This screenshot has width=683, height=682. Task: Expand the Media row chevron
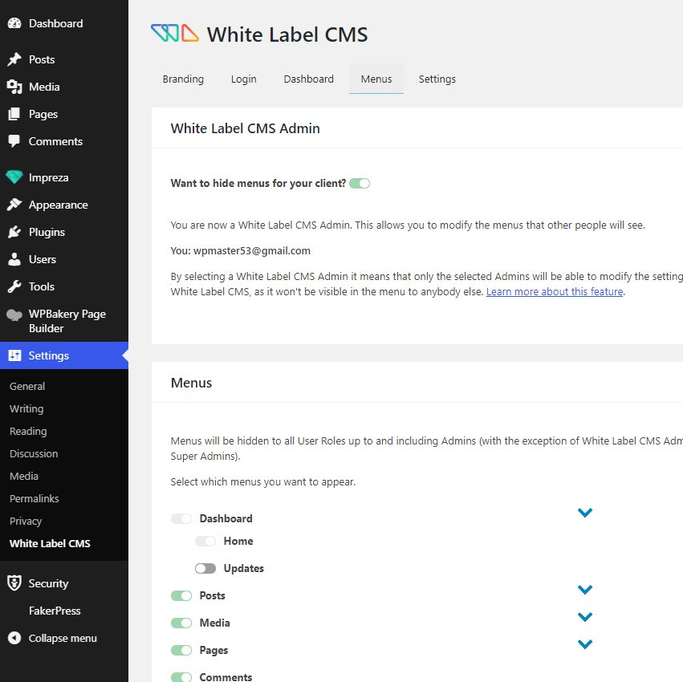(585, 617)
